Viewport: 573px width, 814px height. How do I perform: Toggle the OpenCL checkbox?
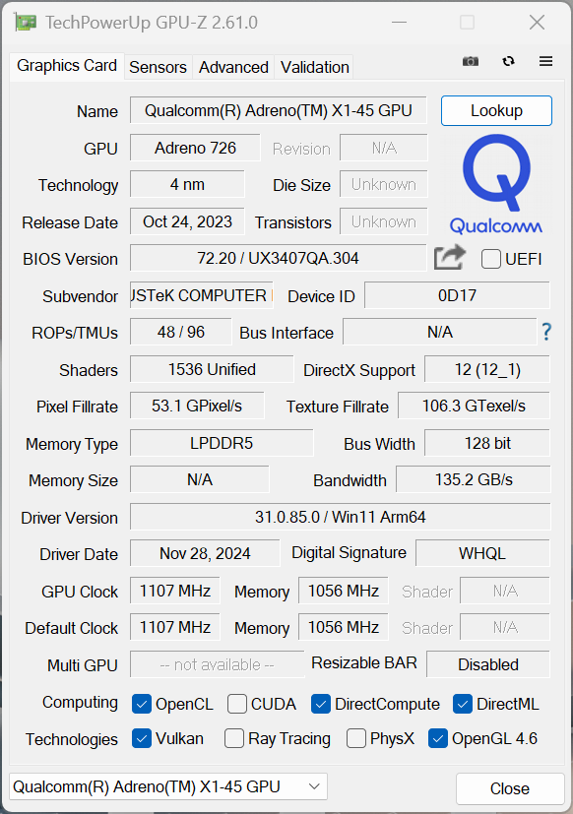142,704
